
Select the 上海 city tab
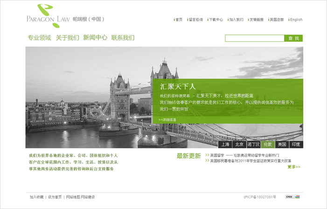pos(225,144)
